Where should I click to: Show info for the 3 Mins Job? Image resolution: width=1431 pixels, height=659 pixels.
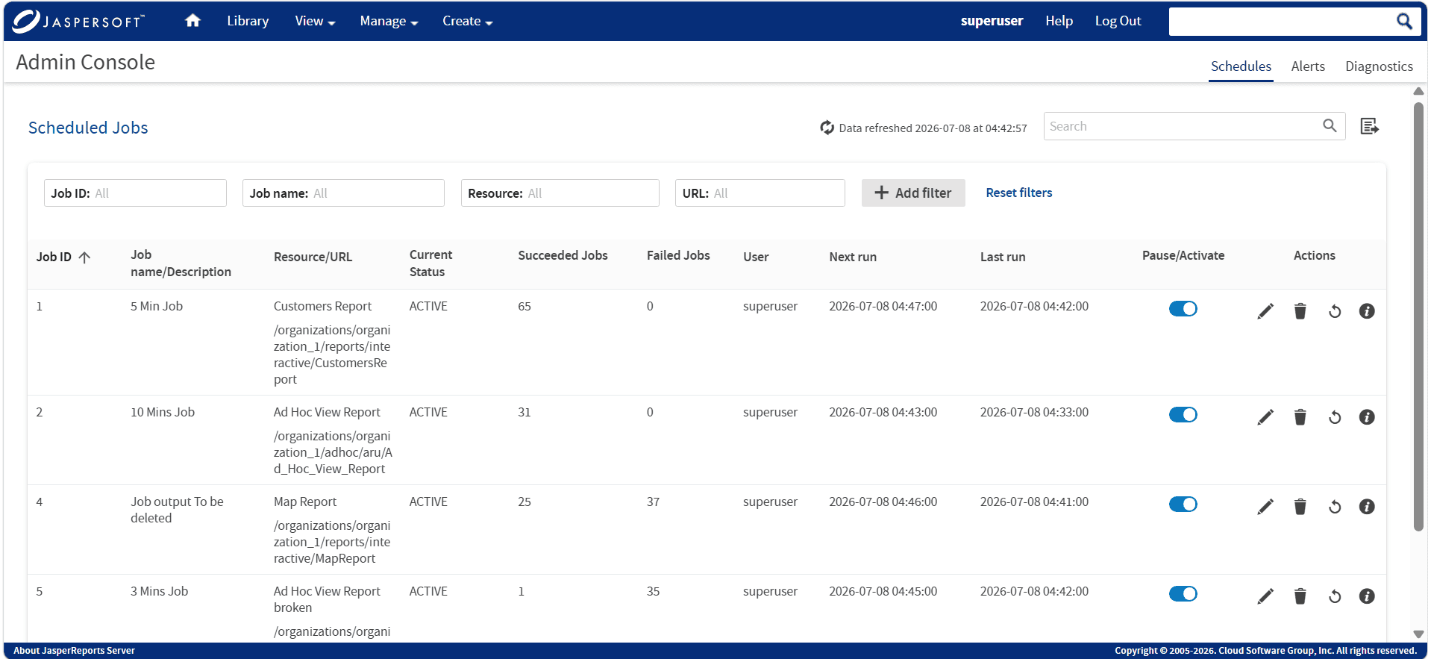pos(1367,596)
